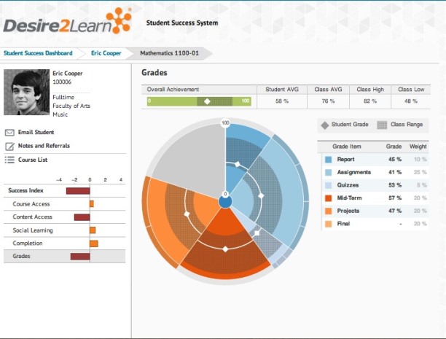Click the envelope icon beside Email Student
Screen dimensions: 446x339
[x=9, y=133]
